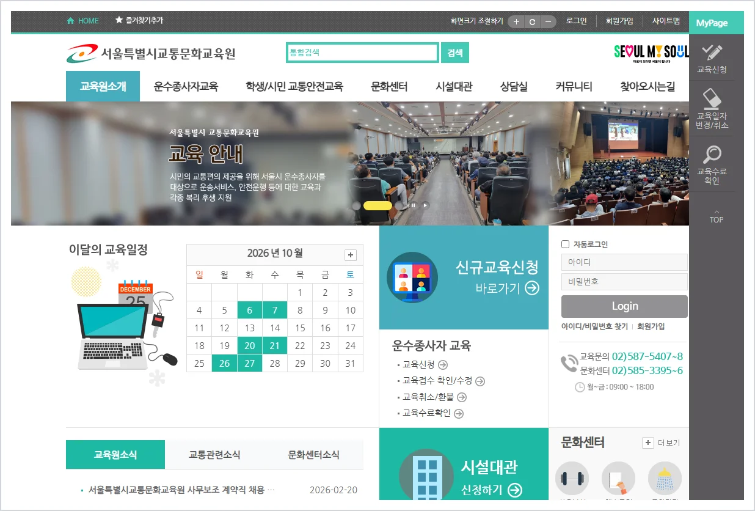Viewport: 755px width, 511px height.
Task: Select October 20 on the calendar
Action: (250, 345)
